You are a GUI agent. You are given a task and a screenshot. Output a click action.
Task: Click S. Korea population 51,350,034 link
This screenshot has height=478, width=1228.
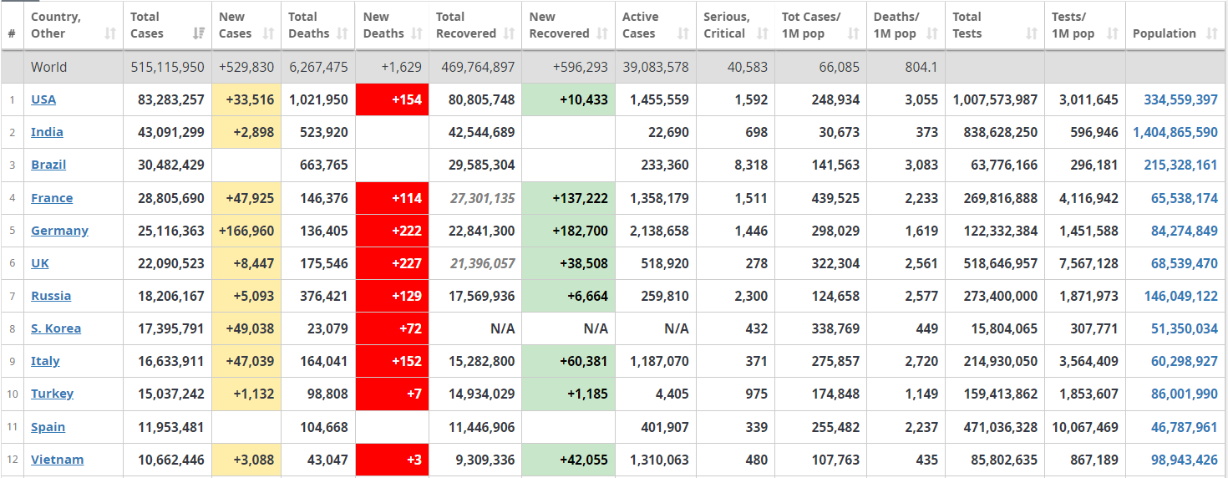1185,328
